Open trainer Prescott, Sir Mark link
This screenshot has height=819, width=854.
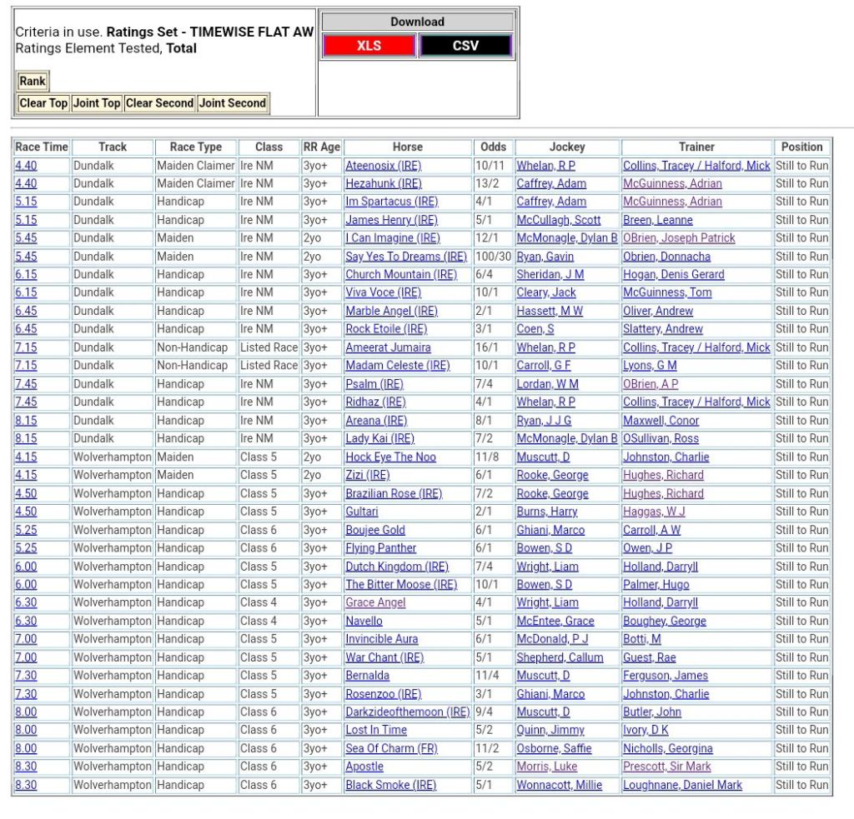pyautogui.click(x=667, y=767)
